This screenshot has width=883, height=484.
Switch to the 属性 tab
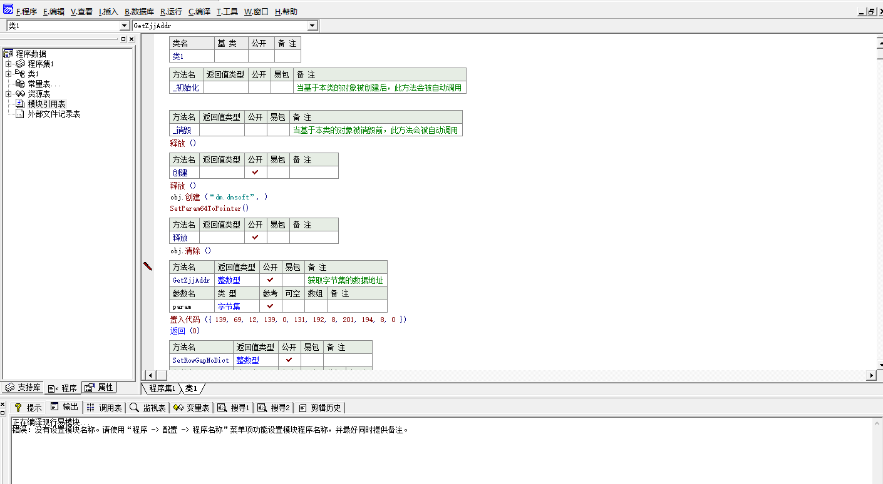(99, 388)
